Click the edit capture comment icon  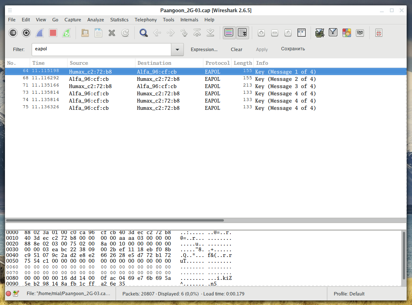(x=16, y=294)
